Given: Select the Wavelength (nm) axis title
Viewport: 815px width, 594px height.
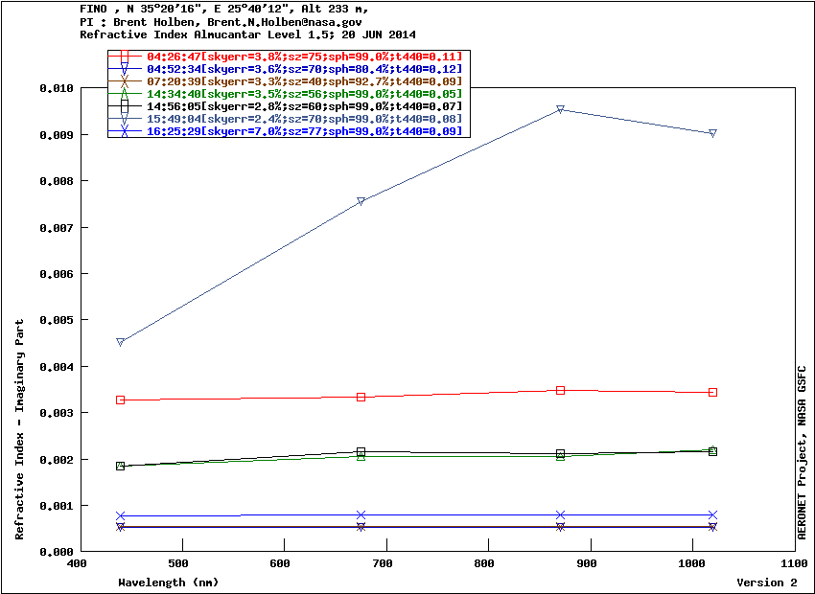Looking at the screenshot, I should pyautogui.click(x=169, y=583).
